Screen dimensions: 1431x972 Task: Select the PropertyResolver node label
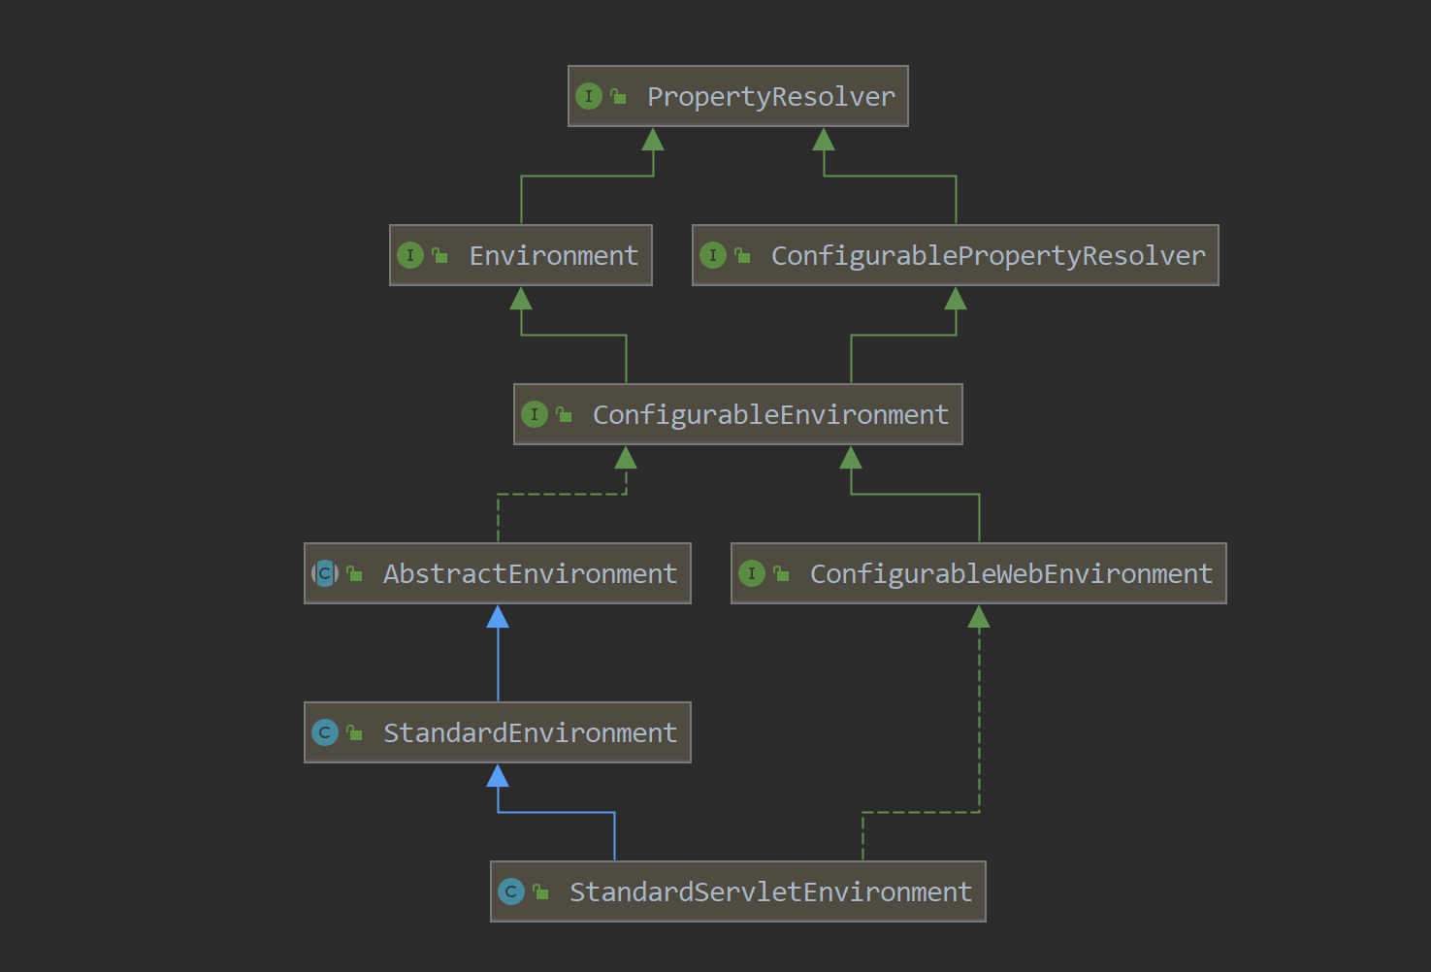770,97
